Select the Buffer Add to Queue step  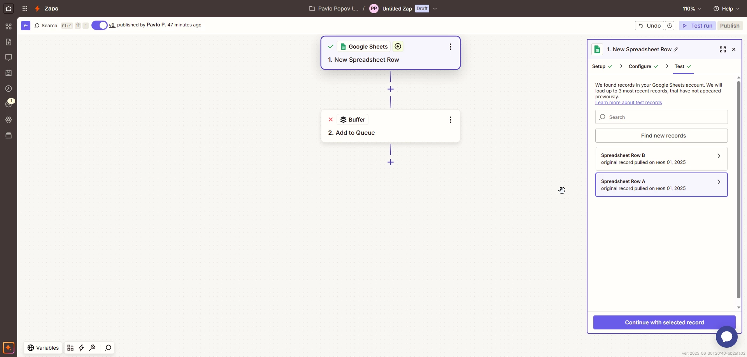click(x=391, y=126)
